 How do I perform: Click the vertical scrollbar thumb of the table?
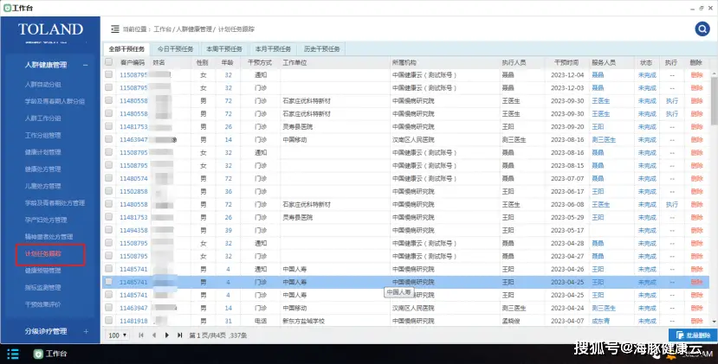[714, 100]
